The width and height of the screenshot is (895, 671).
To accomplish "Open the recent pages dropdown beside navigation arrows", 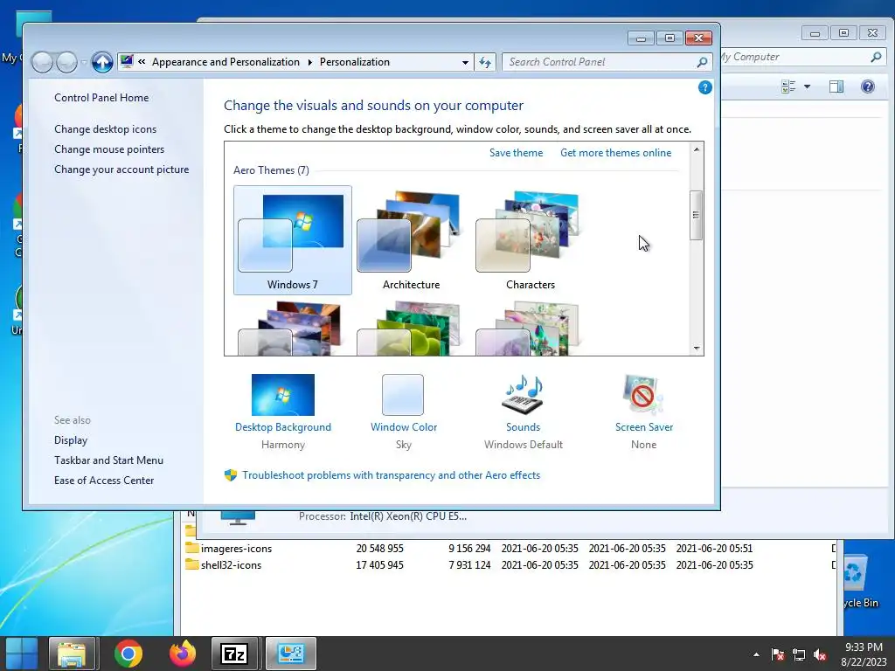I will 83,62.
